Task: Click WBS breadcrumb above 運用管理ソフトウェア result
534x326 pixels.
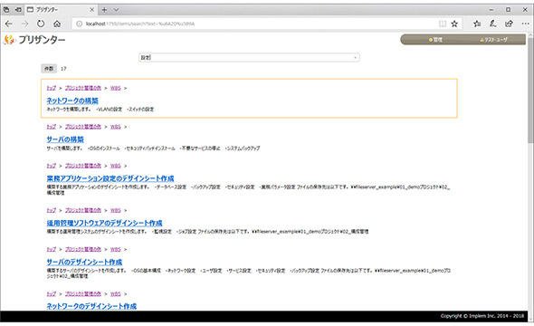Action: tap(116, 210)
